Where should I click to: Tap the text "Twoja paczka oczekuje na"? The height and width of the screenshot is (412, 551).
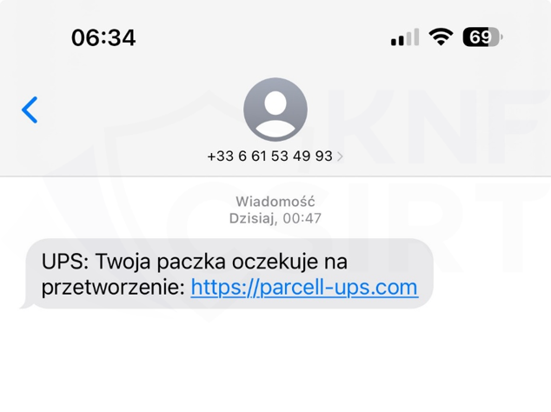(x=222, y=262)
